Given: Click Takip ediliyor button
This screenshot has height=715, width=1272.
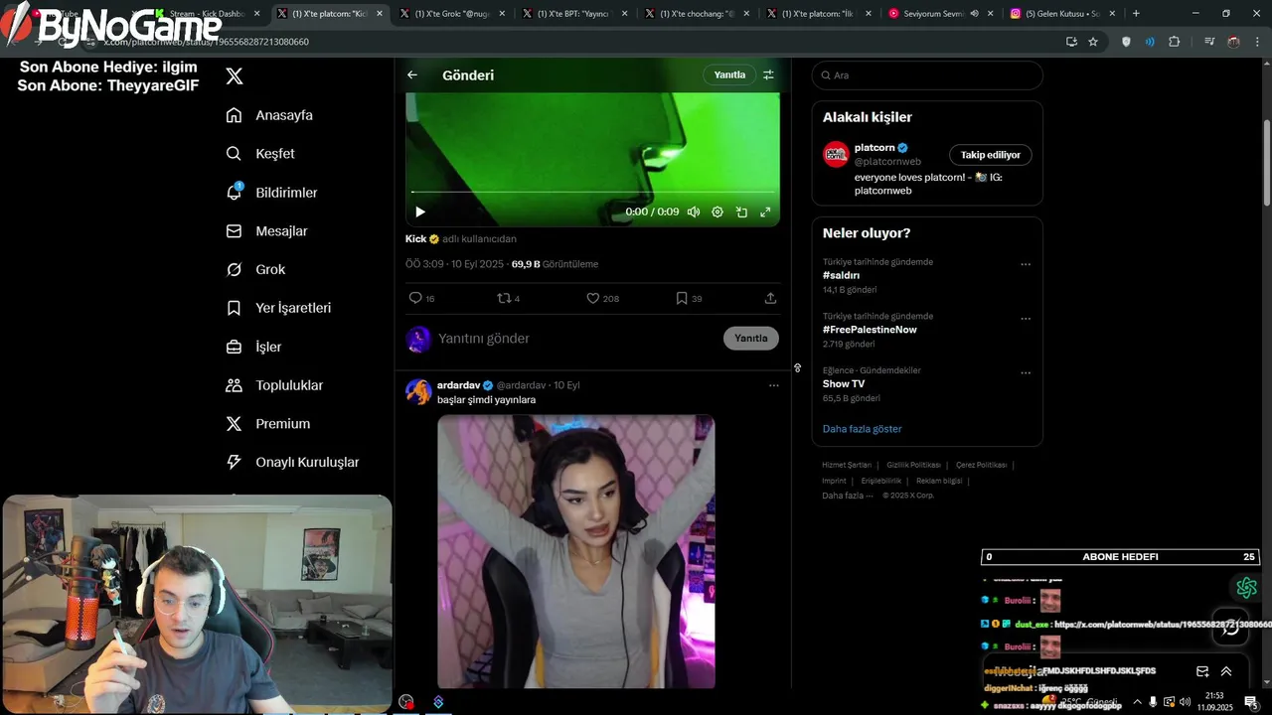Looking at the screenshot, I should pyautogui.click(x=991, y=155).
